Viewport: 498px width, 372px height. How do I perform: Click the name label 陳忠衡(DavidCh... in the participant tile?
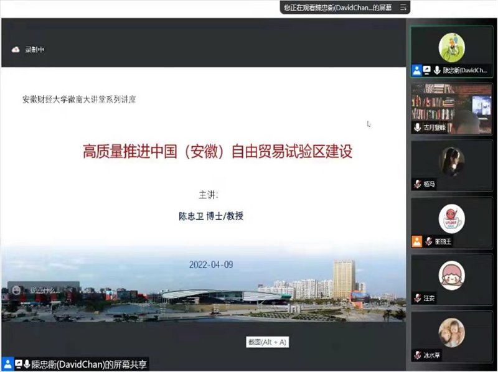click(x=465, y=70)
